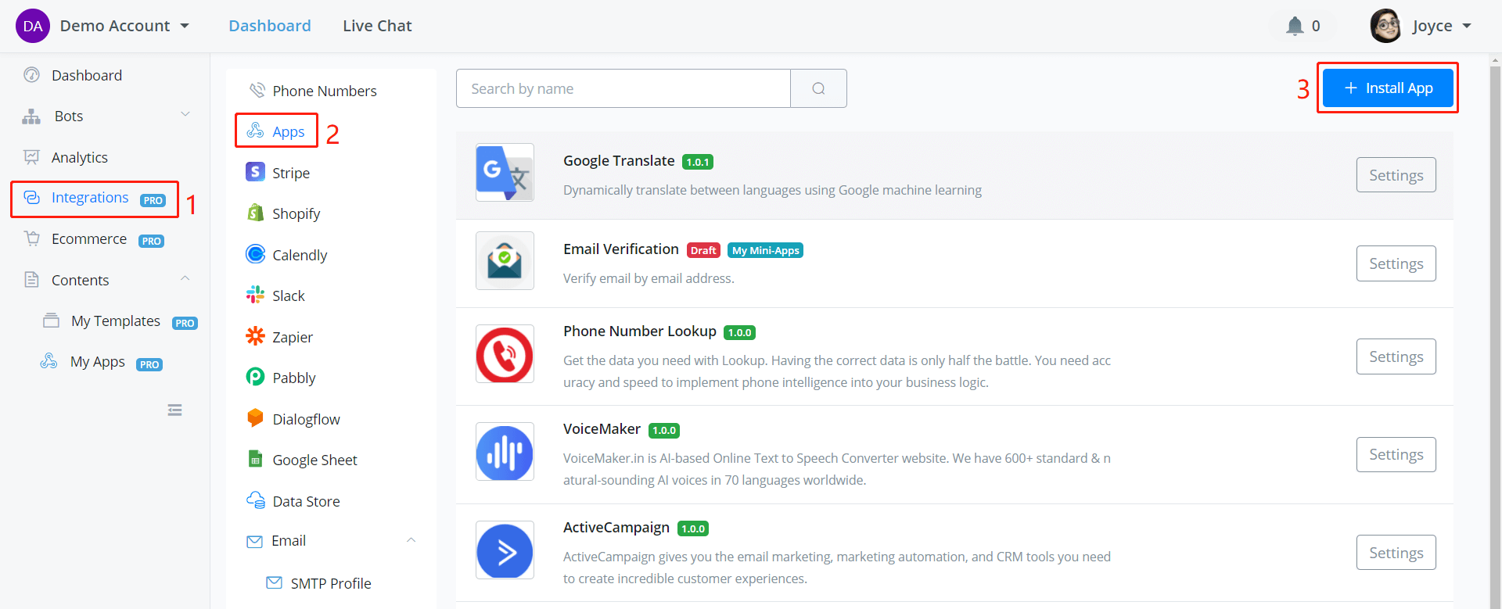
Task: Open My Templates under Contents
Action: 116,321
